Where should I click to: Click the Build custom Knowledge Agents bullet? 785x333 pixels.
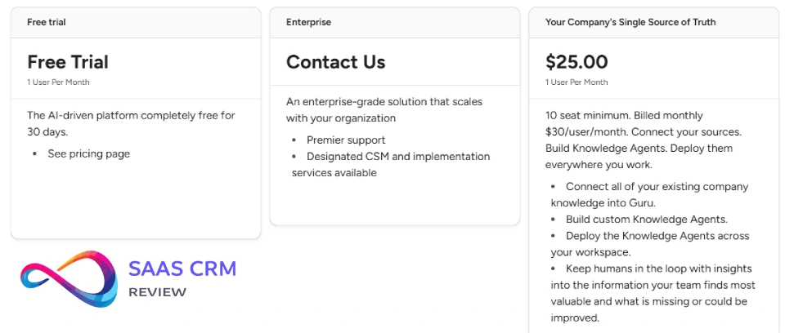[646, 220]
